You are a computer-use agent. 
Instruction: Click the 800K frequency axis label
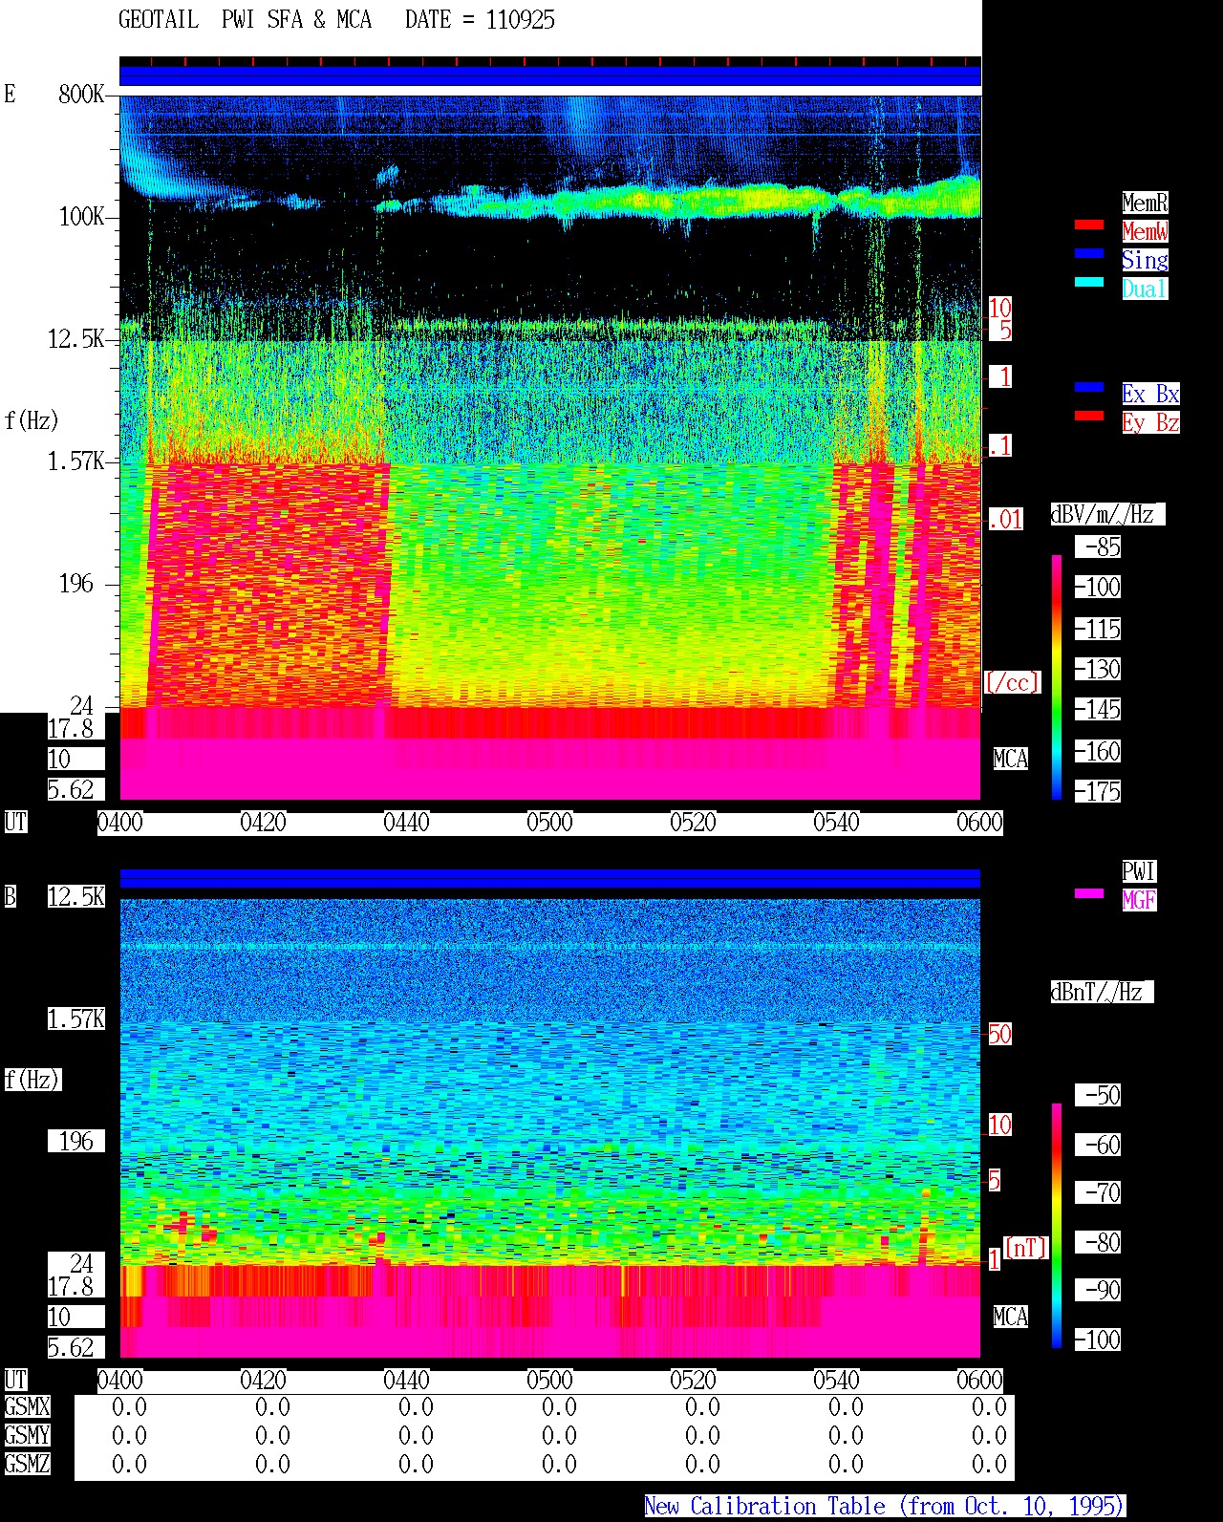click(x=81, y=94)
